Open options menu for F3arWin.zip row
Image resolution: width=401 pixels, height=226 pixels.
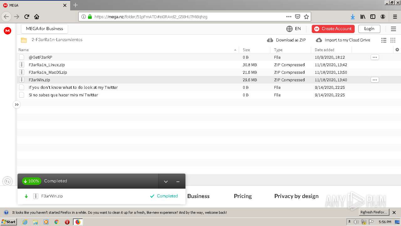[x=375, y=80]
